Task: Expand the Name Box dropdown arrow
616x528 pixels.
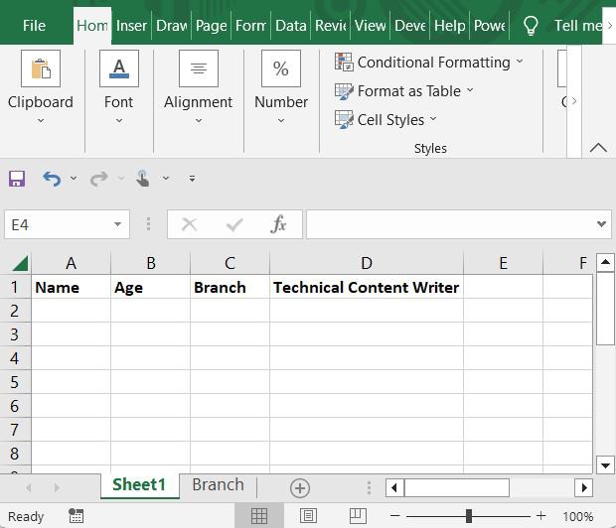Action: (117, 224)
